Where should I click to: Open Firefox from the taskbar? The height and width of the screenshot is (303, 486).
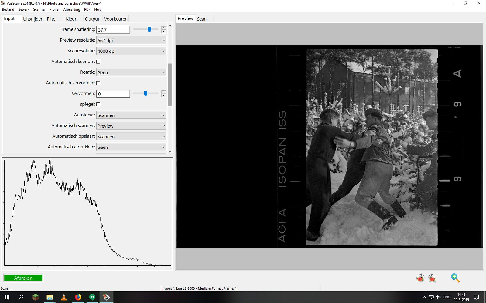click(78, 297)
